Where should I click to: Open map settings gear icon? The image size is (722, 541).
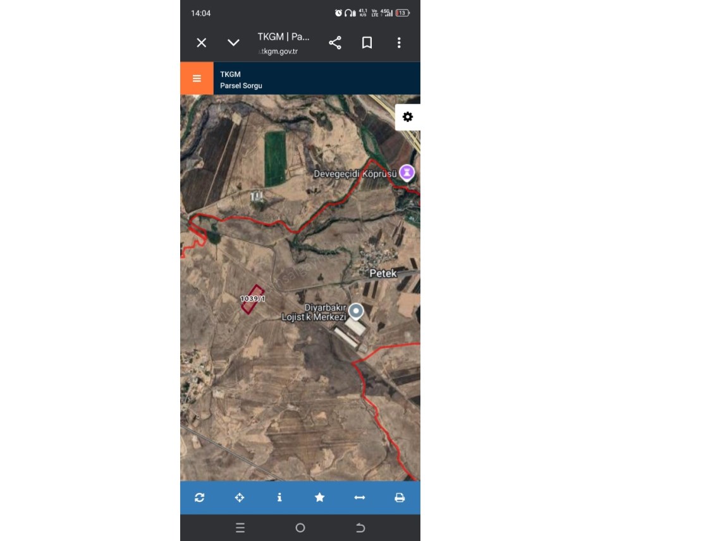click(x=408, y=117)
